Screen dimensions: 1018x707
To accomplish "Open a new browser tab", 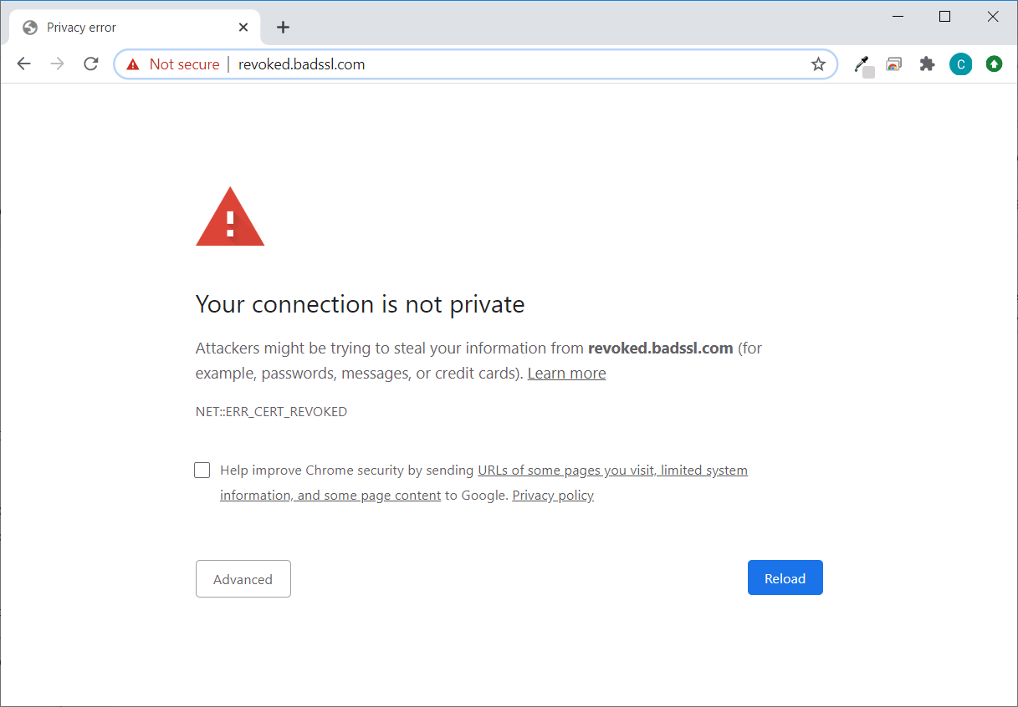I will pyautogui.click(x=283, y=27).
